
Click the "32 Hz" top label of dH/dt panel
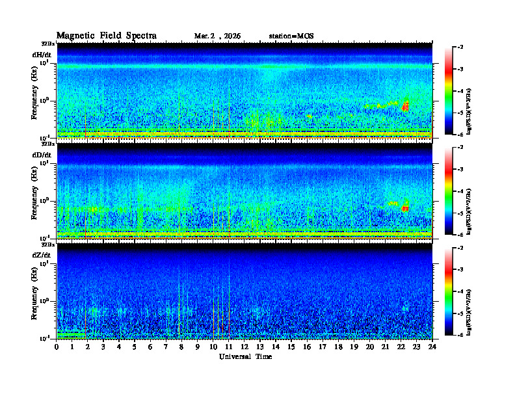47,44
